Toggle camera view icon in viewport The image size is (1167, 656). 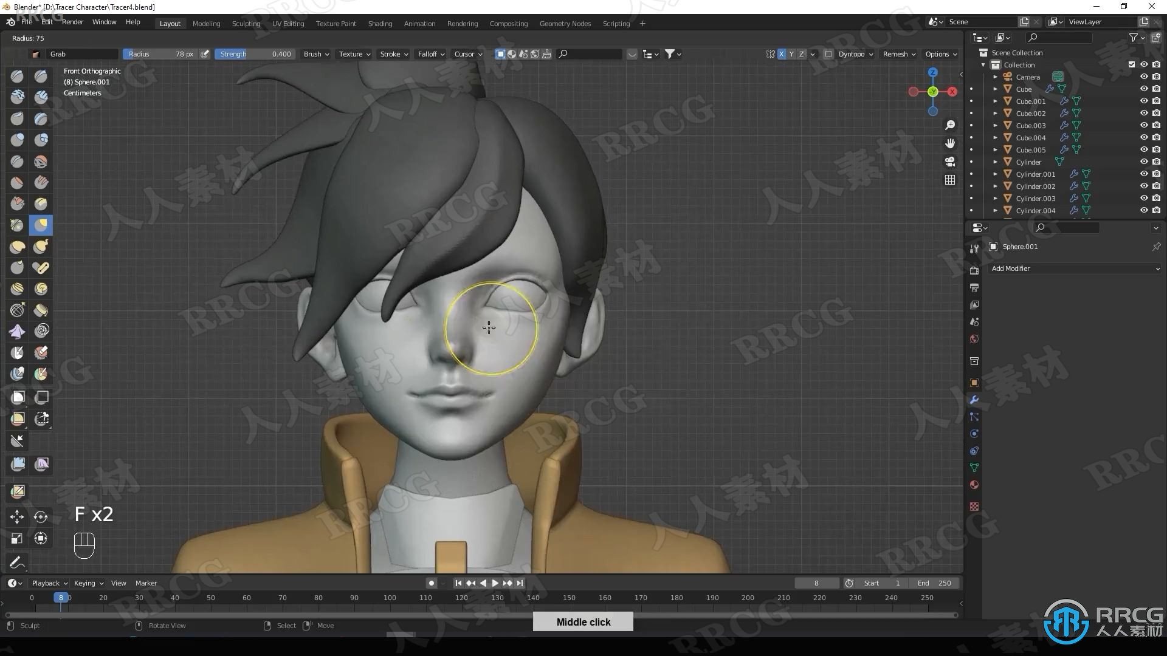tap(950, 162)
